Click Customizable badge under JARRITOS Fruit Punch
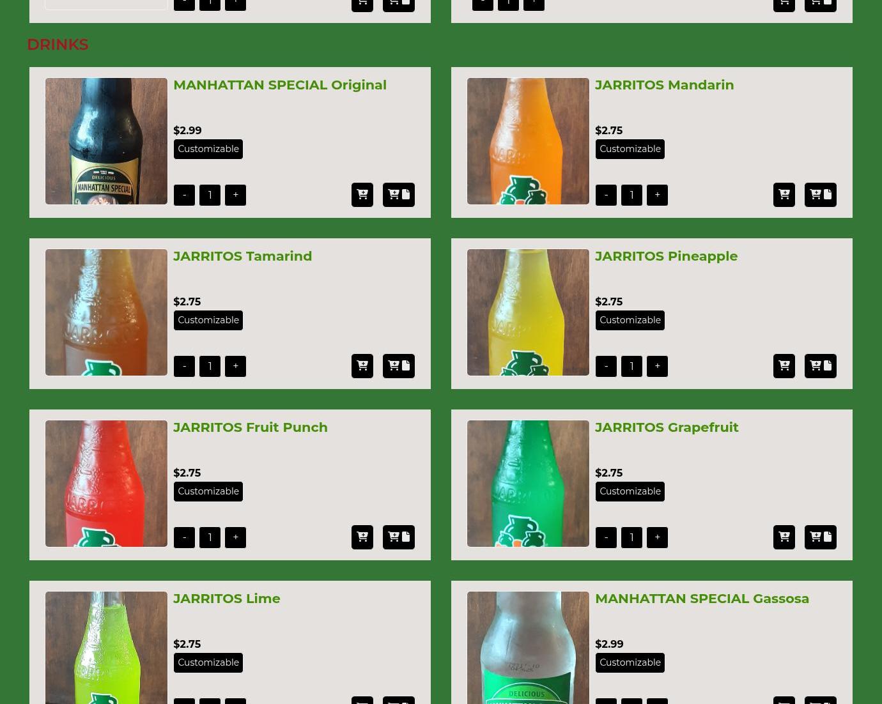This screenshot has width=882, height=704. point(208,491)
